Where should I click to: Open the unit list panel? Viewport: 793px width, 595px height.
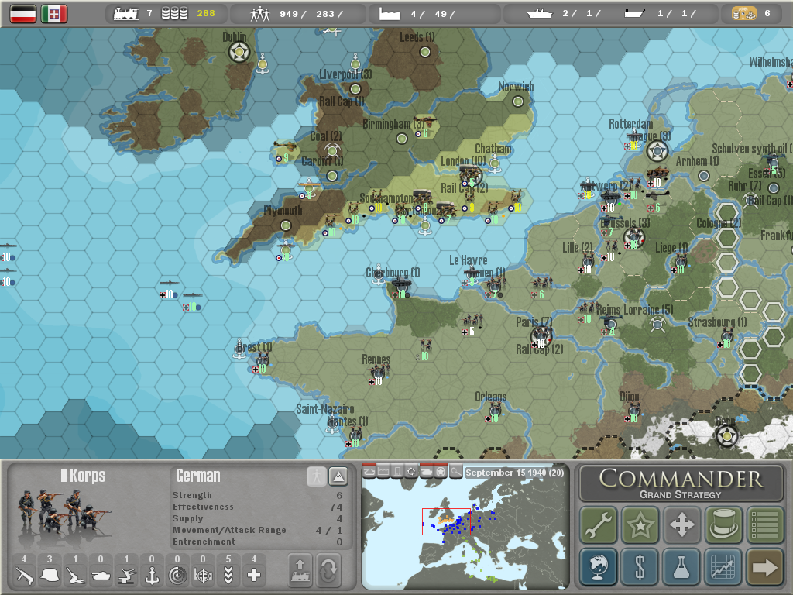coord(764,525)
